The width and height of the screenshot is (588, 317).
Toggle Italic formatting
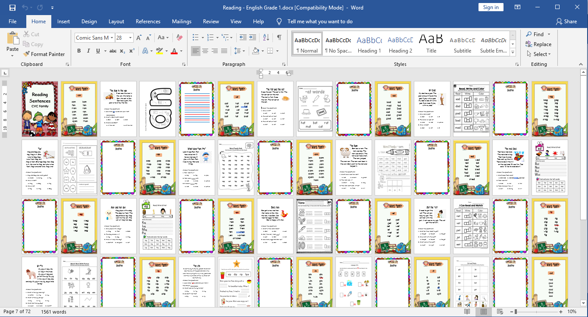[x=89, y=51]
